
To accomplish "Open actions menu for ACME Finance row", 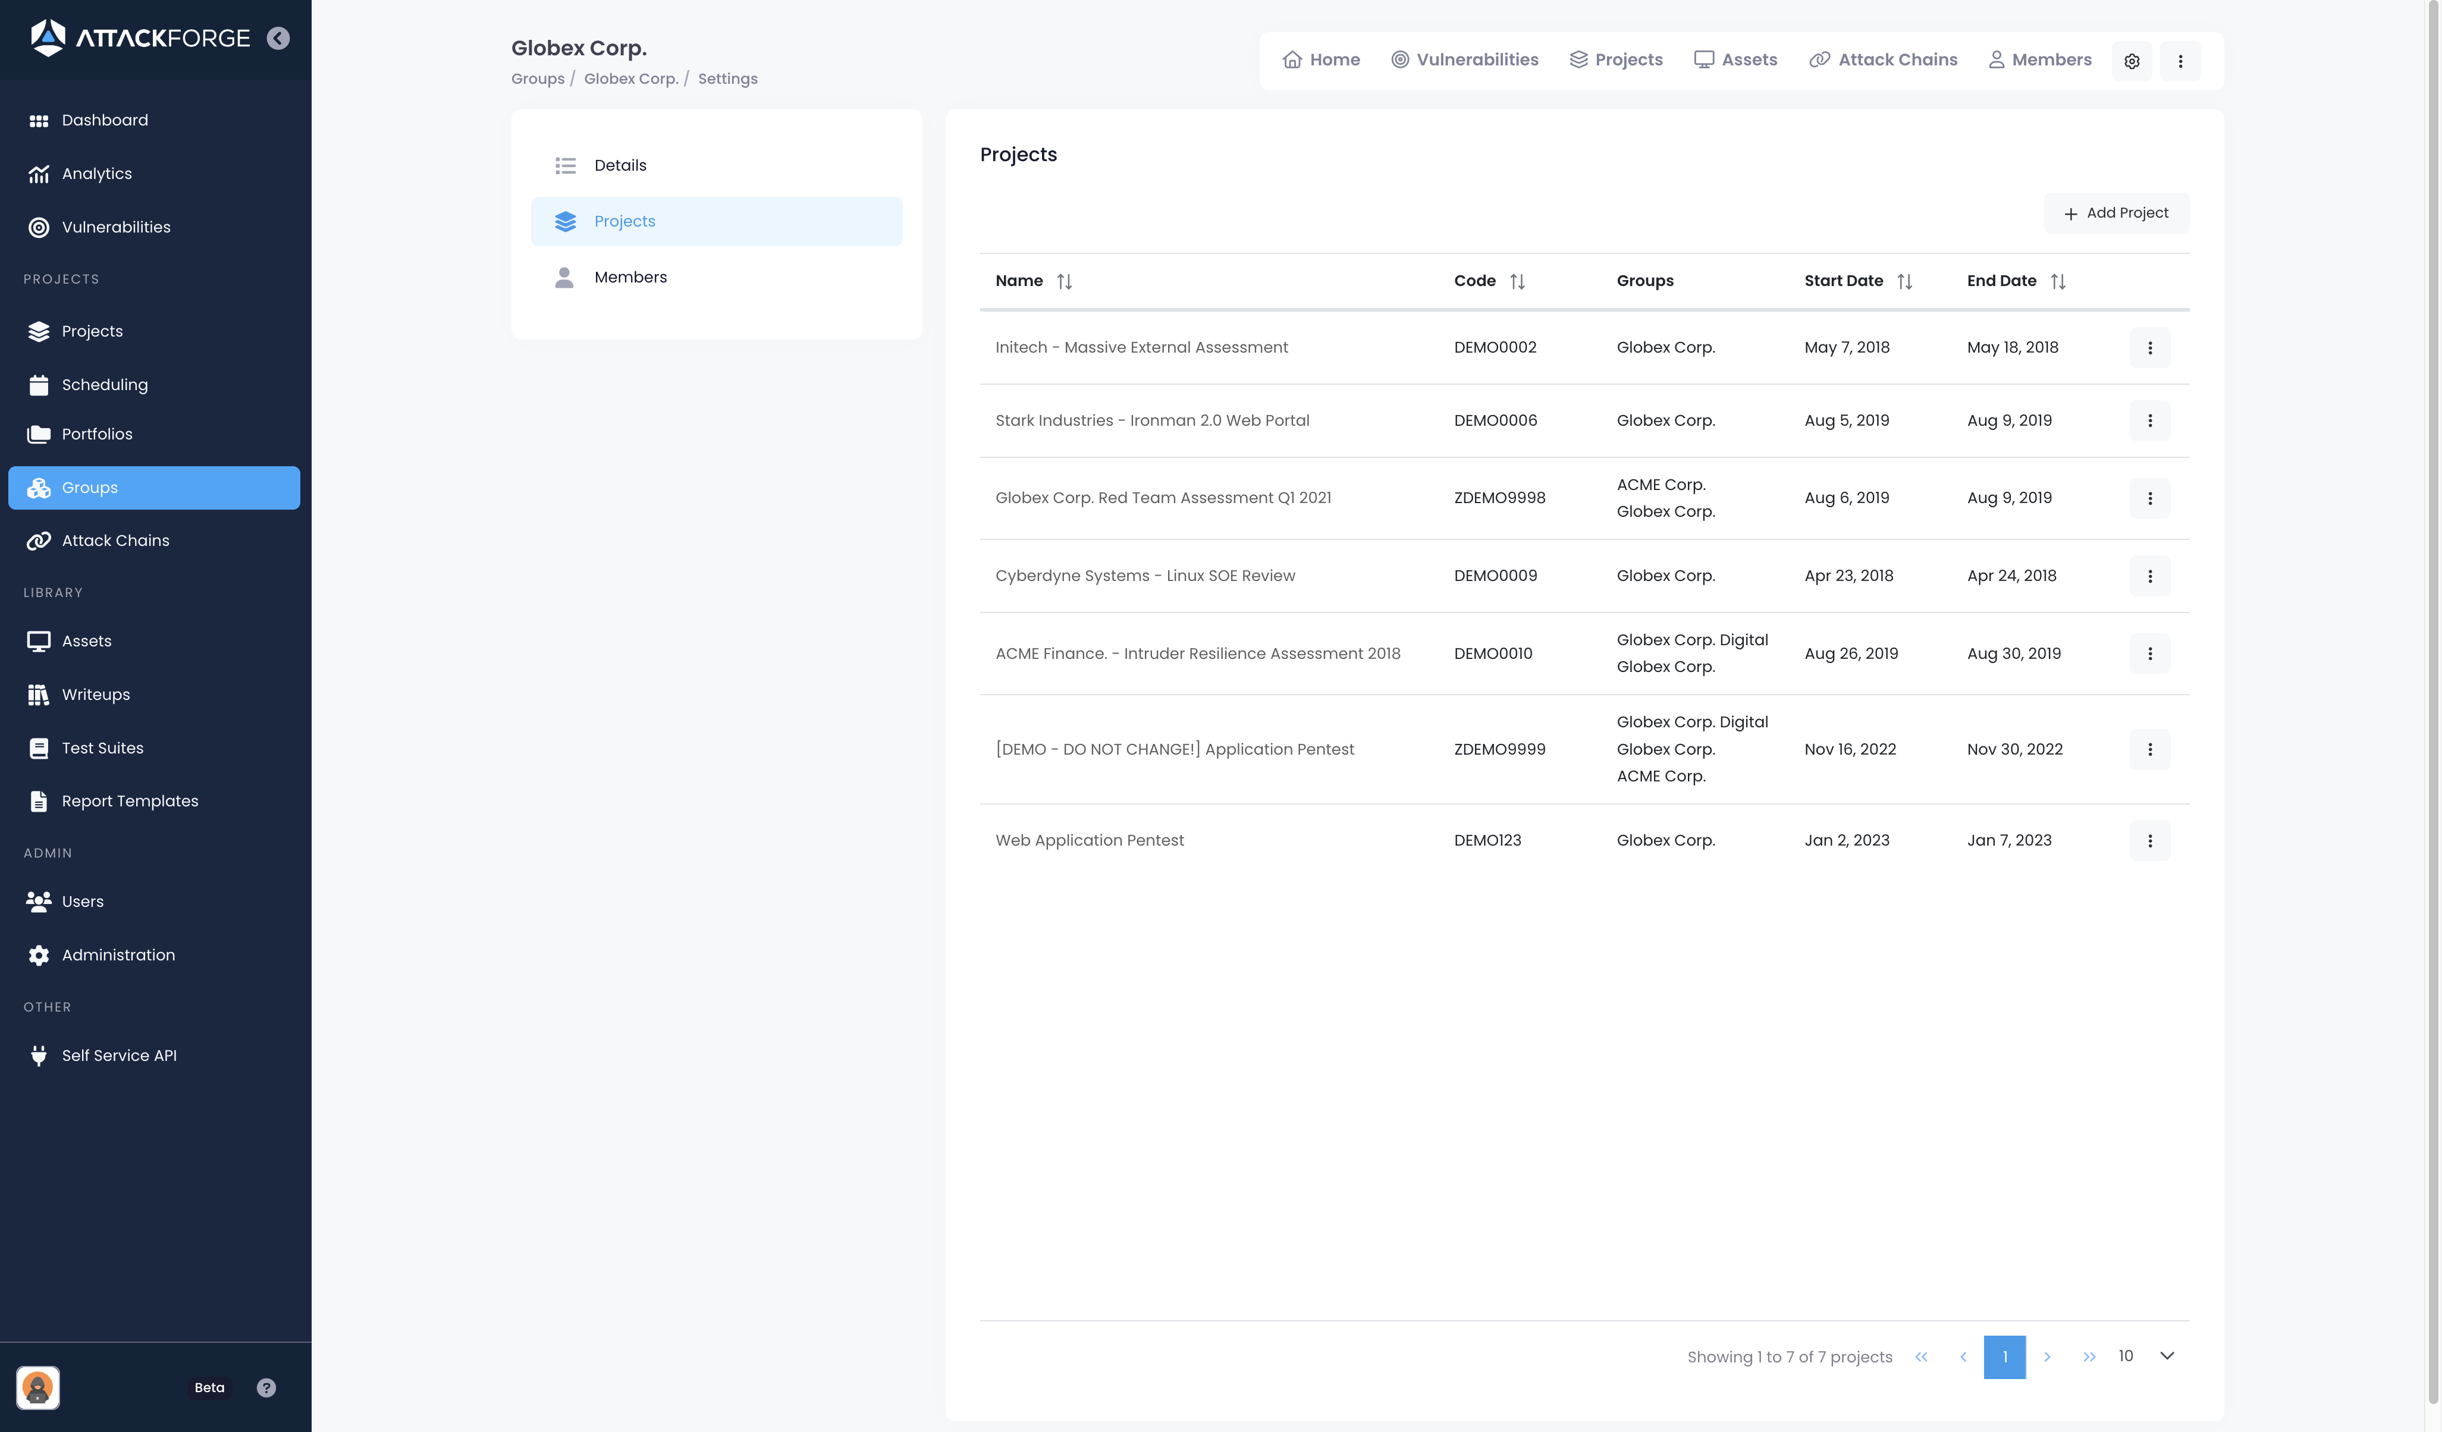I will (2149, 654).
